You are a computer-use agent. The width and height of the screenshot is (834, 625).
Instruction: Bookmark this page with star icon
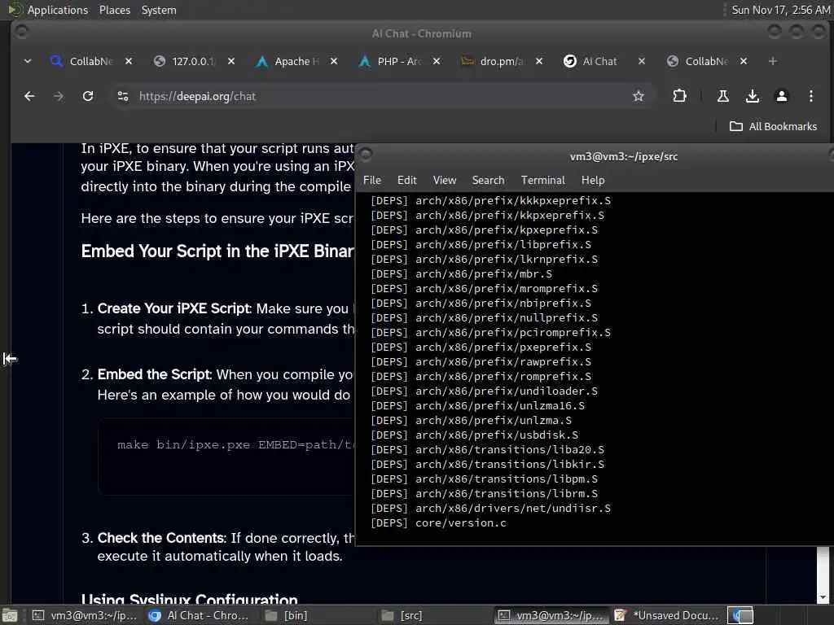639,96
